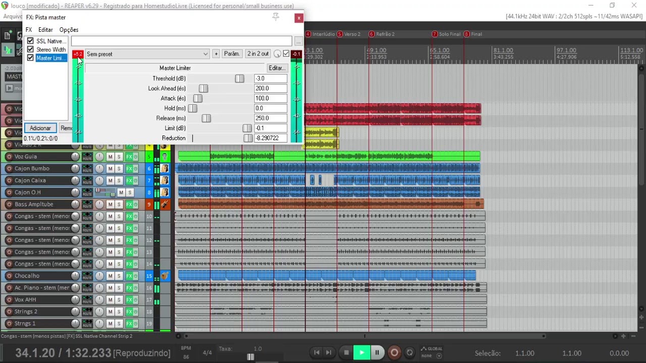Open routing for Strngs 1 track

pyautogui.click(x=87, y=324)
